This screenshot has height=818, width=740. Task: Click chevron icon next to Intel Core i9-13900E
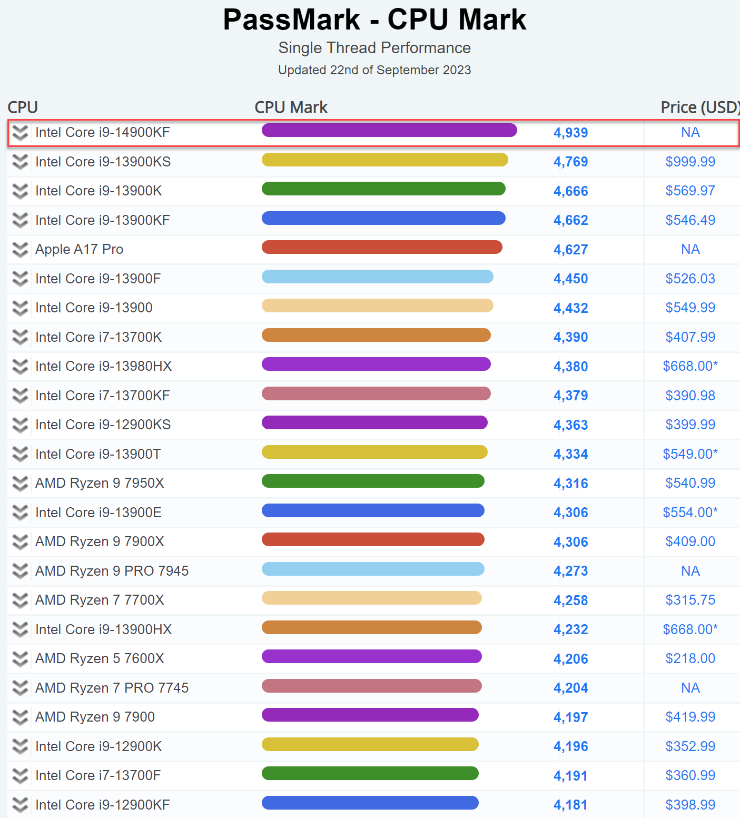coord(20,513)
